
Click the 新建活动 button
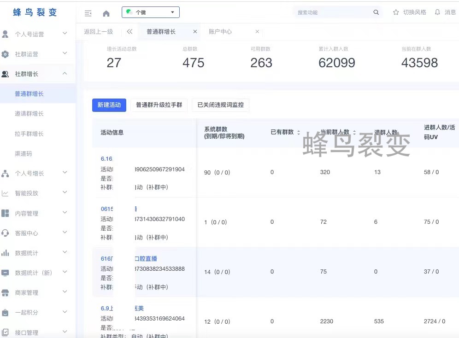click(109, 105)
